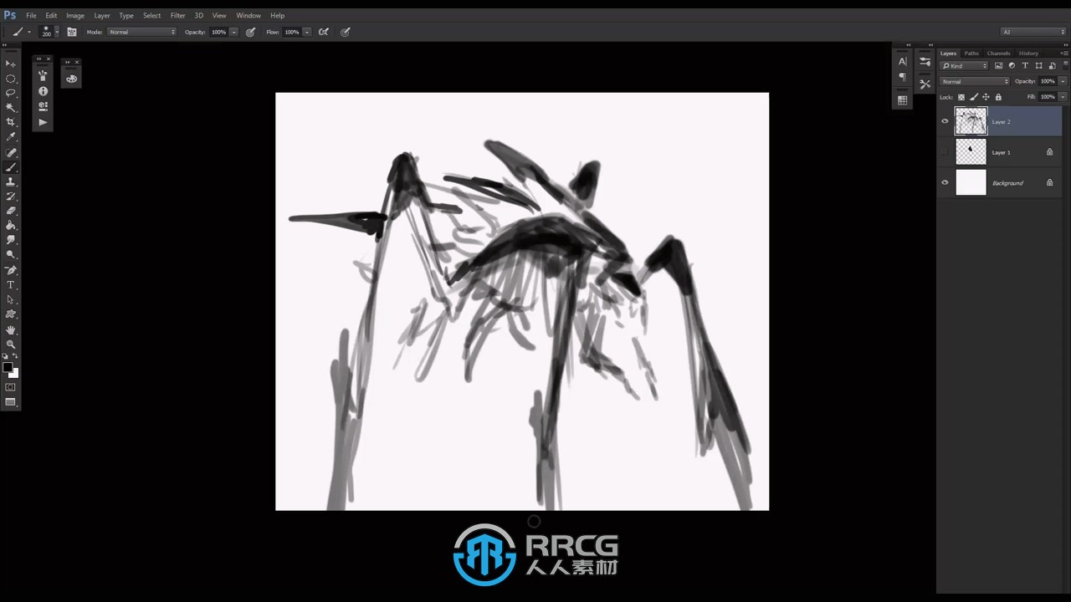Open the Layers panel flyout menu
Image resolution: width=1071 pixels, height=602 pixels.
1063,53
